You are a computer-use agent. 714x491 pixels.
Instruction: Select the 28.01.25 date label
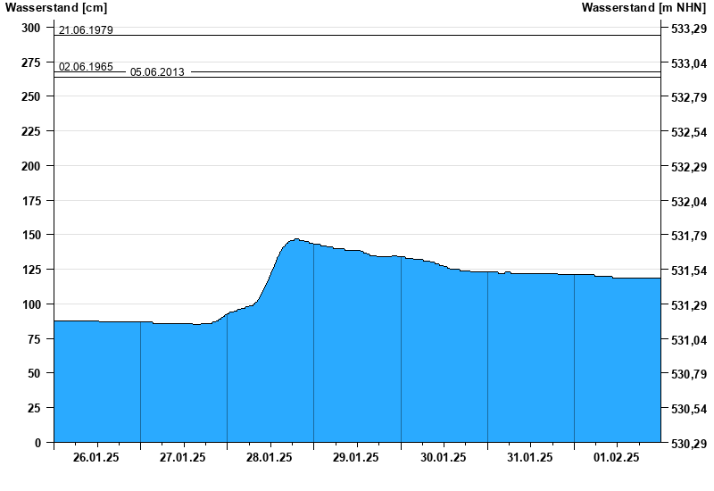tap(270, 457)
